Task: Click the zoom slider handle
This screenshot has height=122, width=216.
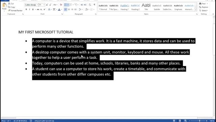Action: pos(199,121)
